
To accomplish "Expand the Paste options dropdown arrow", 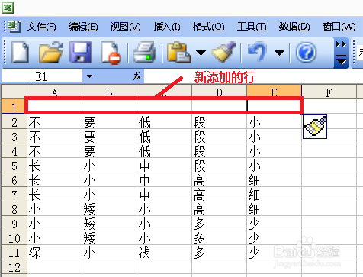I will [x=201, y=53].
